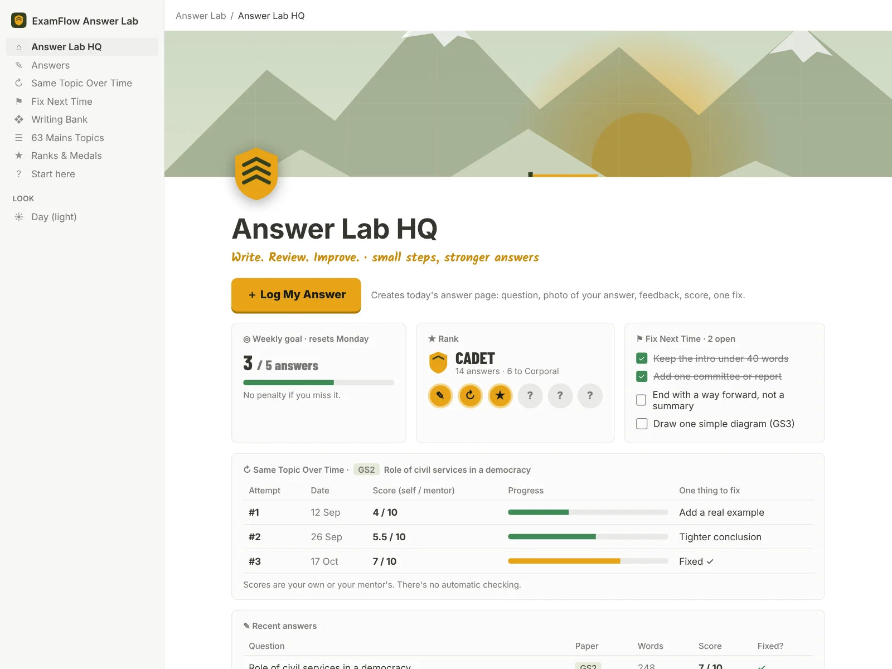The image size is (892, 669).
Task: Click the Cadet rank shield badge
Action: coord(438,363)
